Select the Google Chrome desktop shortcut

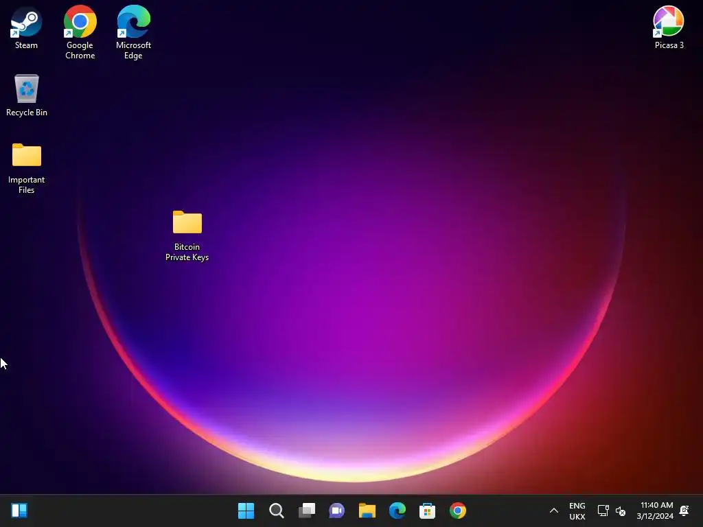click(x=80, y=32)
